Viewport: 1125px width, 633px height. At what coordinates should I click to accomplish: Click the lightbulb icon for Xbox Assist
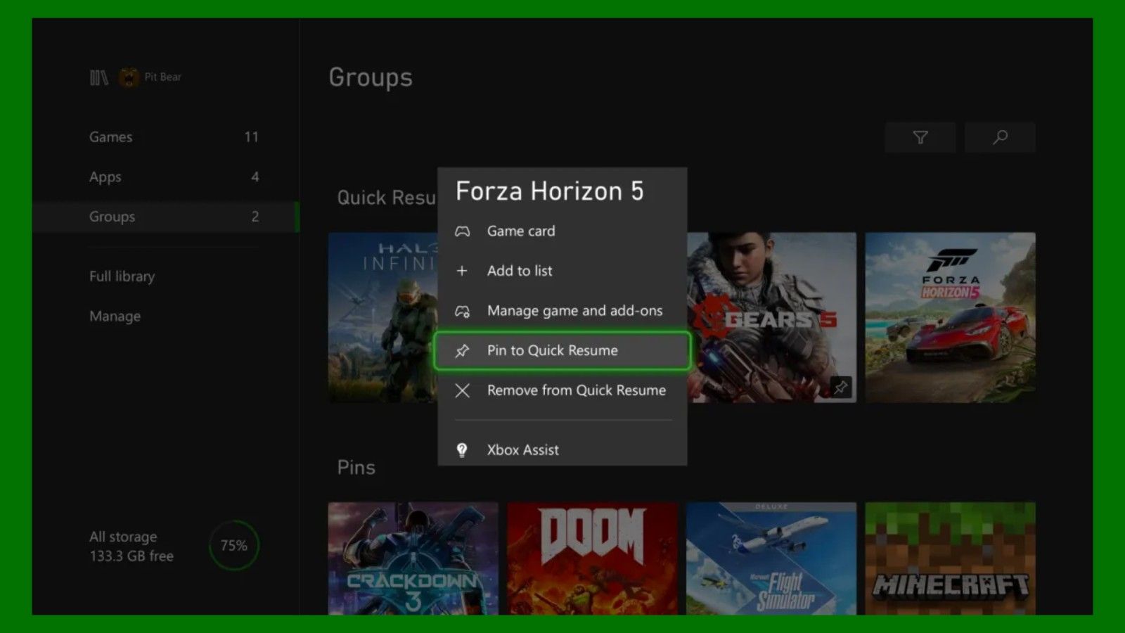[x=462, y=450]
